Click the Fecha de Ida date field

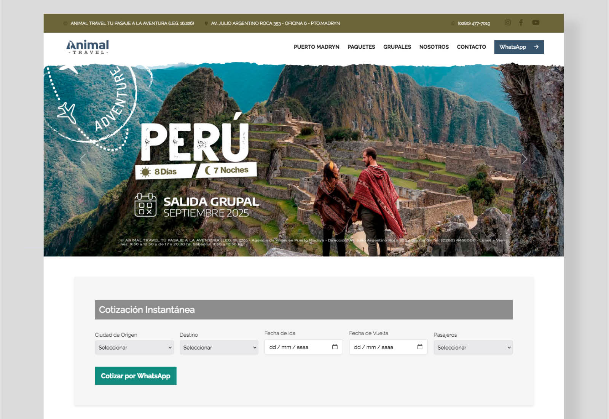(303, 347)
